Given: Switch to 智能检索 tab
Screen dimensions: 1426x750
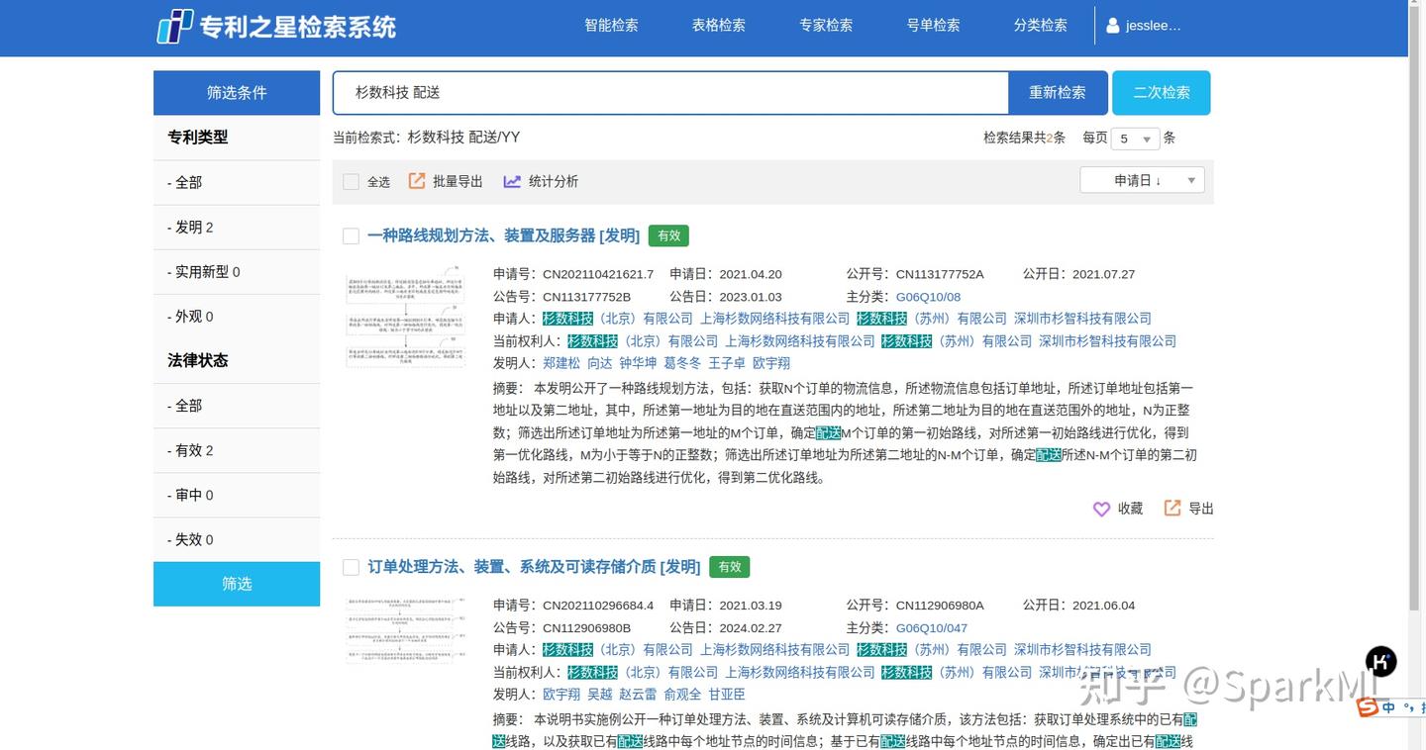Looking at the screenshot, I should [611, 26].
